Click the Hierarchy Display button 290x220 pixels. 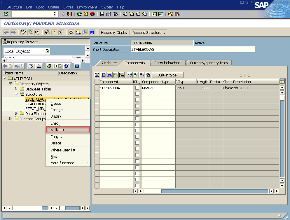[114, 32]
